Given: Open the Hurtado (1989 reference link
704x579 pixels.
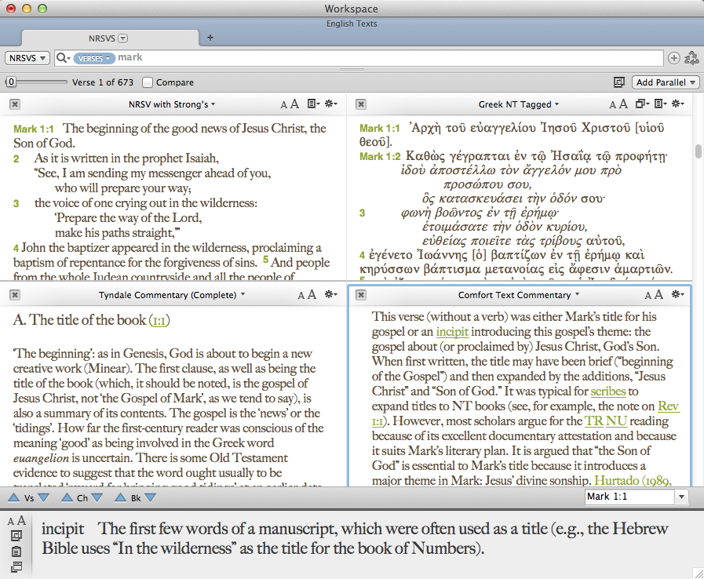Looking at the screenshot, I should point(633,481).
